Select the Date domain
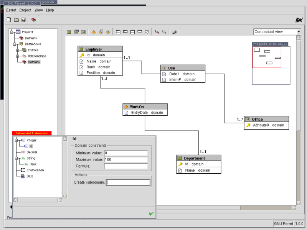Image resolution: width=307 pixels, height=230 pixels. coord(30,176)
